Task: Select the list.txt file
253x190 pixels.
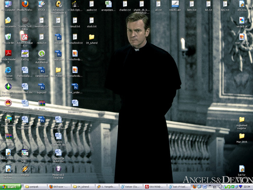Action: [x=208, y=4]
